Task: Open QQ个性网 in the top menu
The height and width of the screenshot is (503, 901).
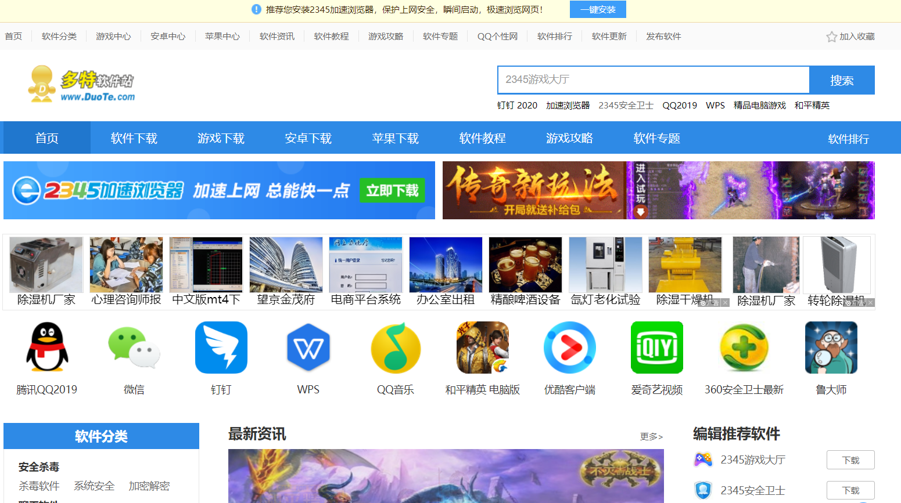Action: pos(497,37)
